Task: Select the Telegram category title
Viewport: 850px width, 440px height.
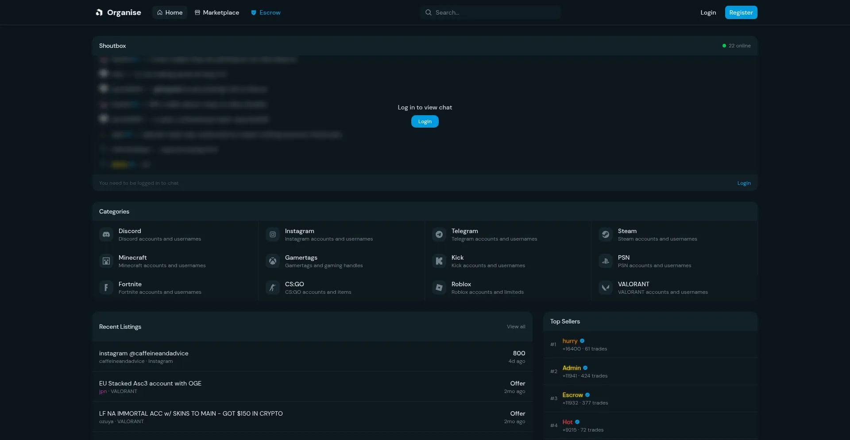Action: click(465, 231)
